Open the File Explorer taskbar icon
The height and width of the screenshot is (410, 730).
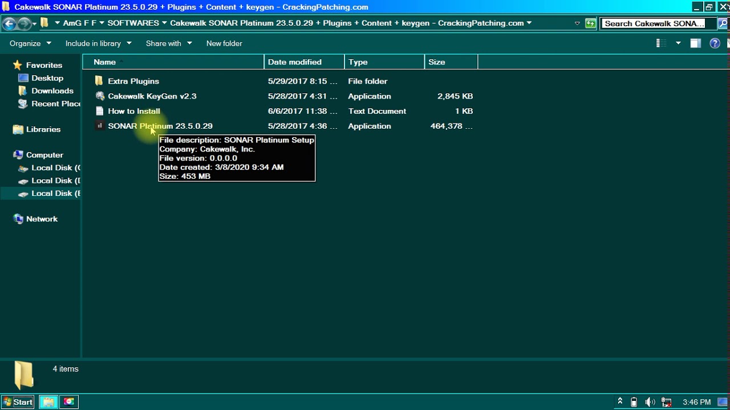tap(48, 402)
